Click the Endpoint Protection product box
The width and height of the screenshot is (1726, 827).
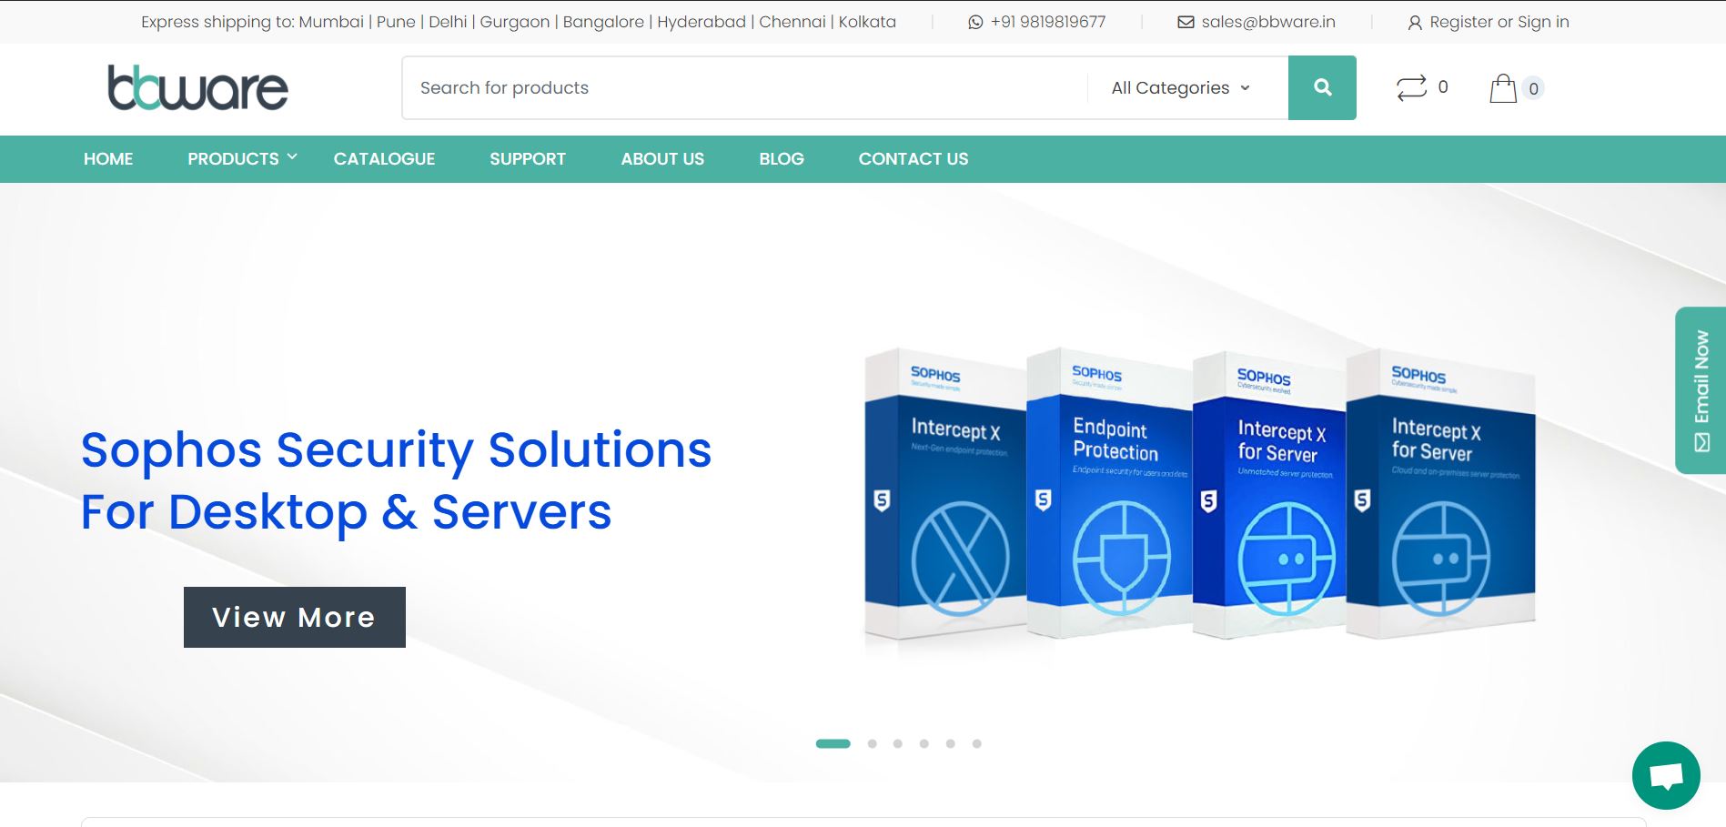[1109, 492]
